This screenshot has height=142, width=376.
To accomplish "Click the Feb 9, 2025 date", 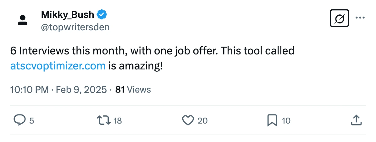I will 81,90.
